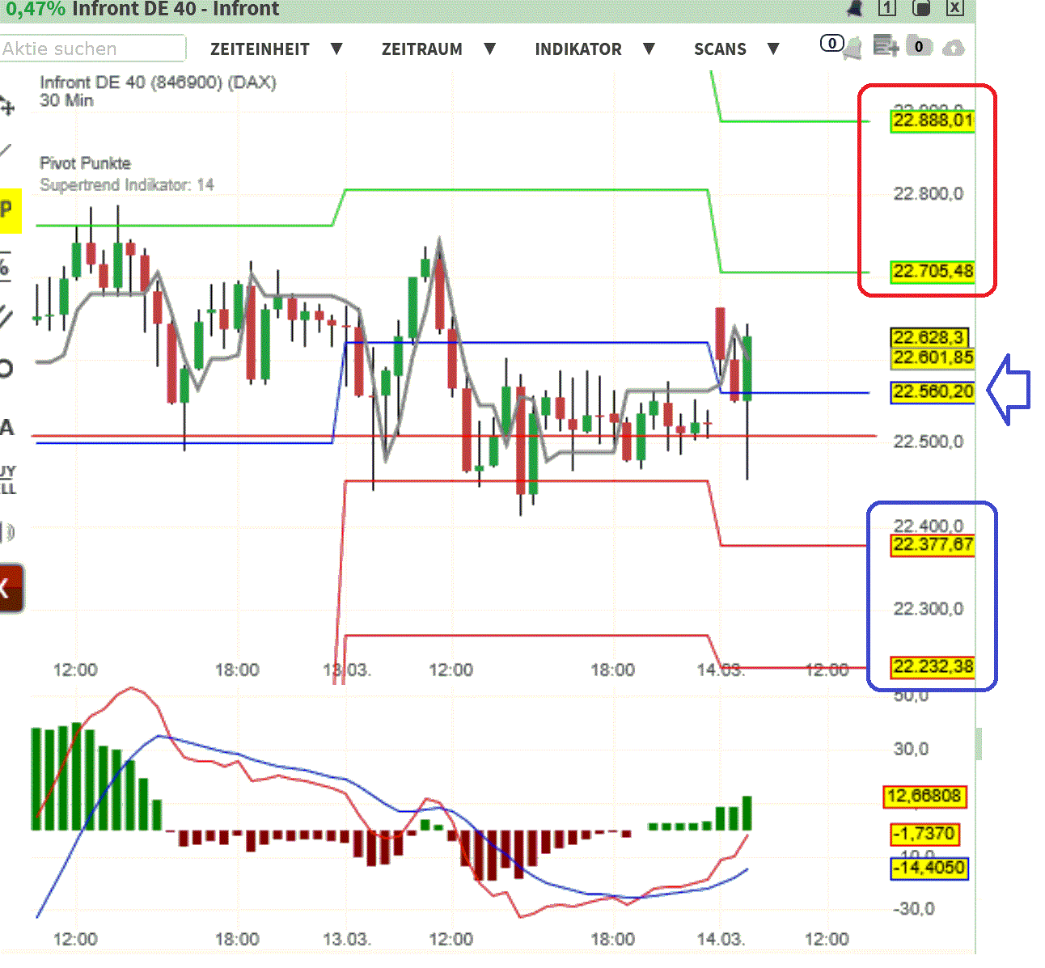Image resolution: width=1045 pixels, height=968 pixels.
Task: Toggle the audio alert speaker icon
Action: coord(8,531)
